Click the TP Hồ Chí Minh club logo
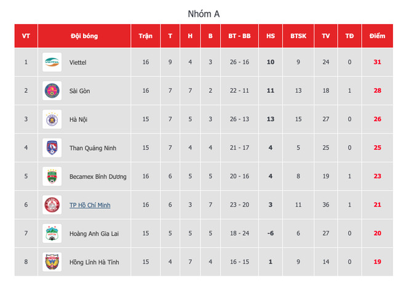 pos(51,205)
